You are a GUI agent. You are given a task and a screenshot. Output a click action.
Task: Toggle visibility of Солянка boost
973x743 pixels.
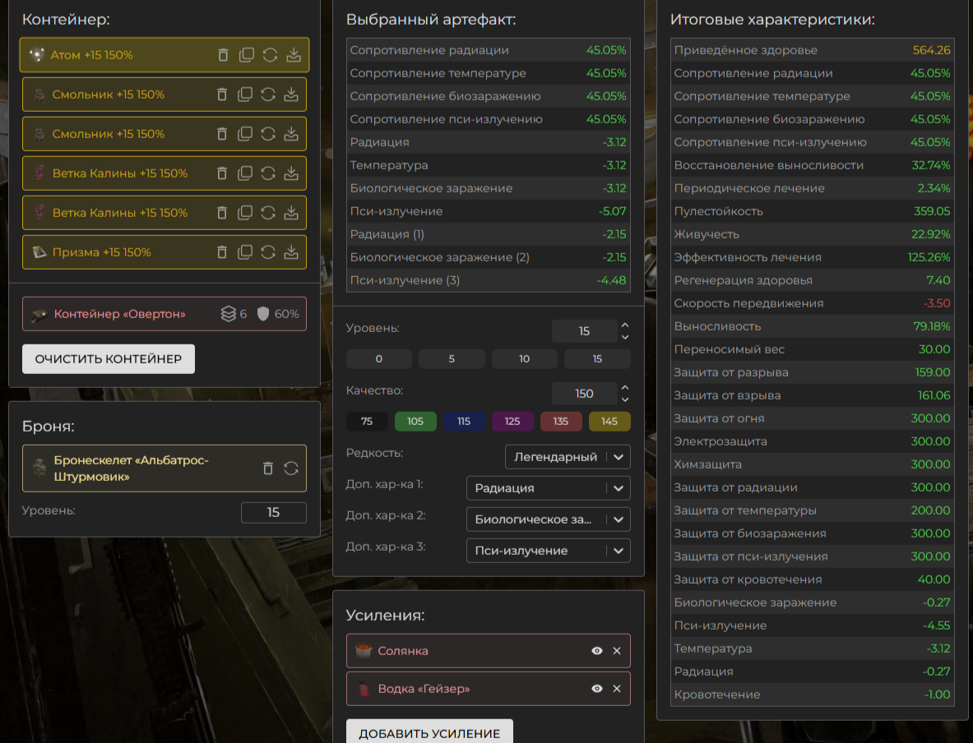tap(597, 651)
